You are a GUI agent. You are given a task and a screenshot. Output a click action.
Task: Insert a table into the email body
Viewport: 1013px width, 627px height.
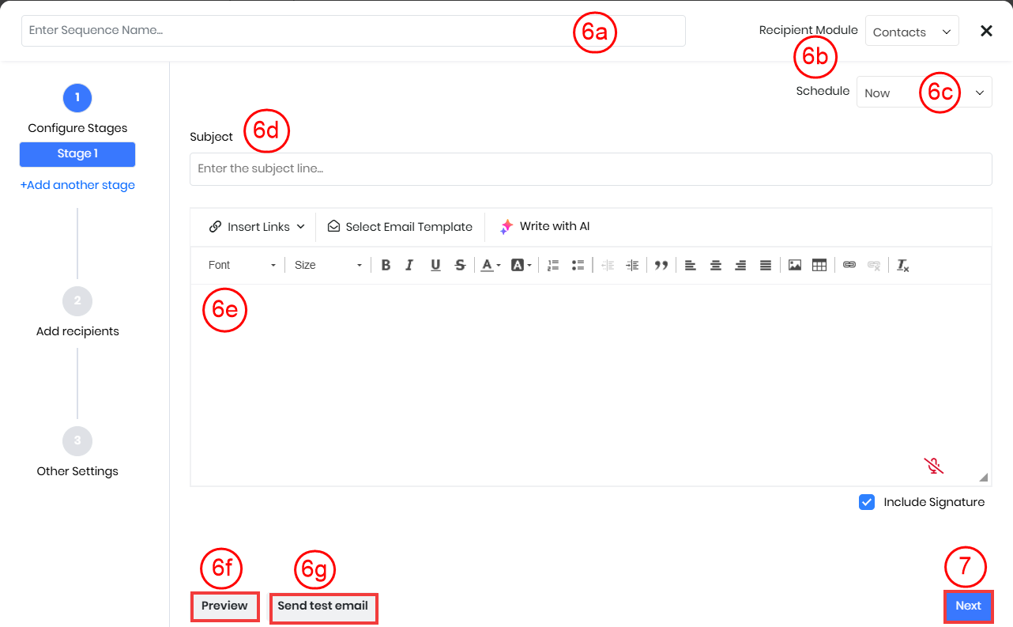[819, 266]
